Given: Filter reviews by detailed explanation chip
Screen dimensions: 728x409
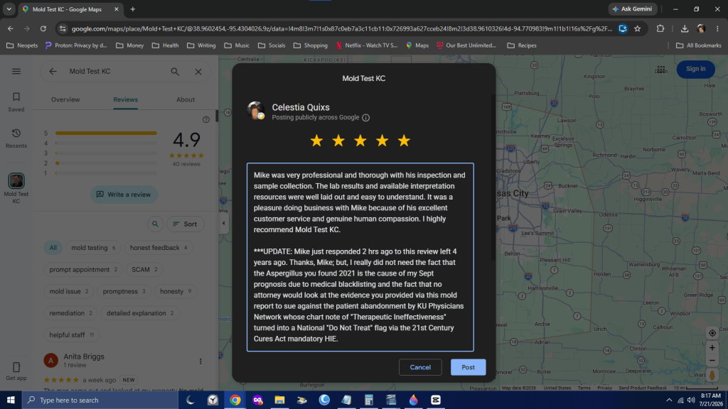Looking at the screenshot, I should click(x=140, y=313).
